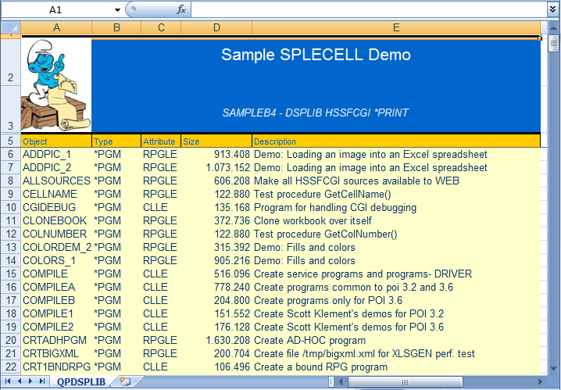Select column C header

pyautogui.click(x=162, y=27)
